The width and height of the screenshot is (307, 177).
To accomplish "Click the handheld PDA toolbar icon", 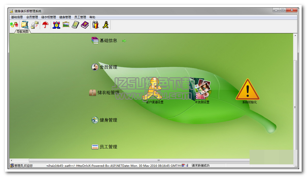I will click(75, 25).
